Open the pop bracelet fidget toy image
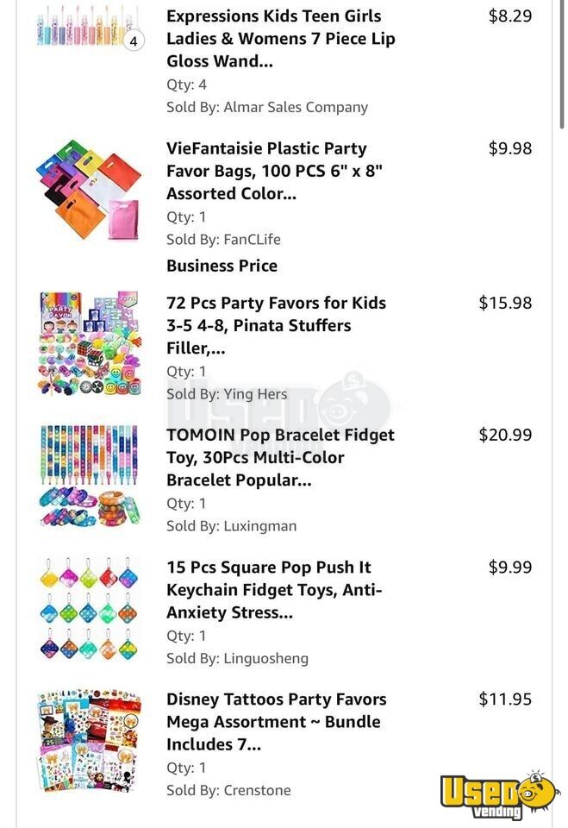This screenshot has height=828, width=568. click(89, 476)
